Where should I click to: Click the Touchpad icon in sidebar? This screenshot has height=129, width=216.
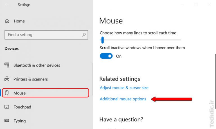tap(7, 107)
